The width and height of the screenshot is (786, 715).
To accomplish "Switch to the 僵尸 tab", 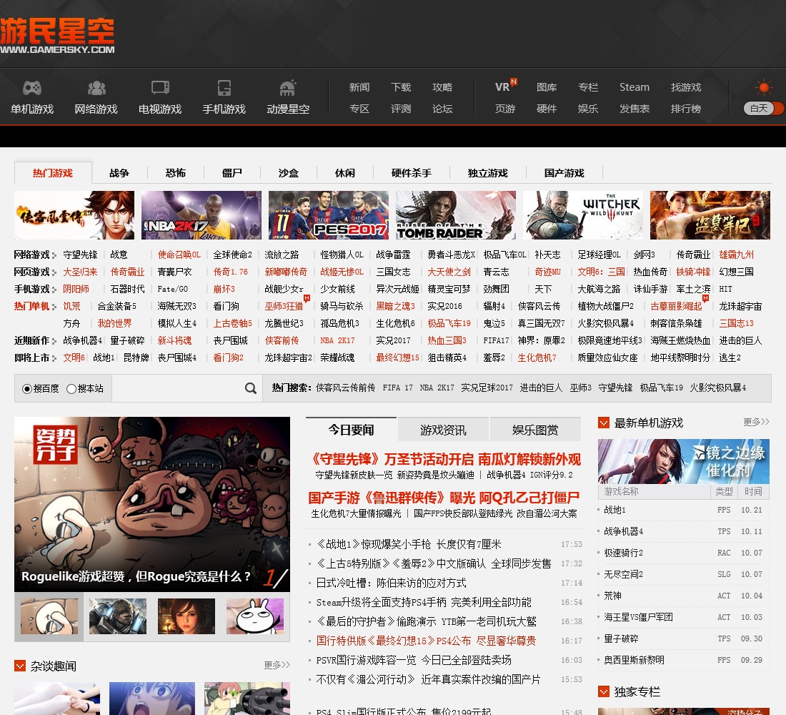I will click(x=232, y=173).
